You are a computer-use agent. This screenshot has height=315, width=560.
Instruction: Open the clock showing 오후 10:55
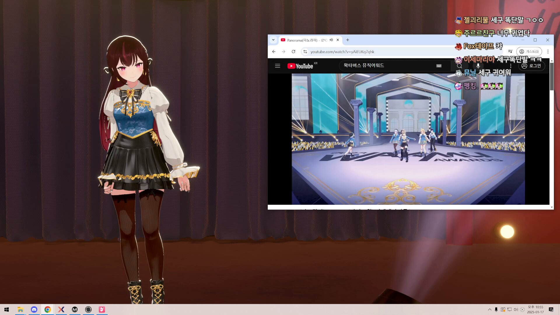click(x=535, y=309)
